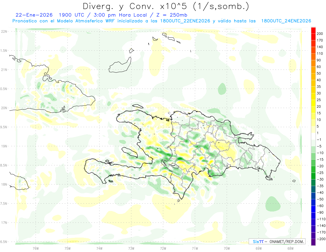Click the '76W' longitude axis label
Viewport: 326px width, 252px height.
coord(36,248)
